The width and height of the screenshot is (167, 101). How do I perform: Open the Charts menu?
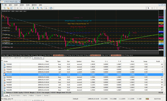tap(22, 5)
